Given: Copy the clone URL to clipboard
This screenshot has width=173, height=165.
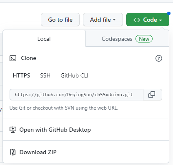Looking at the screenshot, I should coord(153,95).
